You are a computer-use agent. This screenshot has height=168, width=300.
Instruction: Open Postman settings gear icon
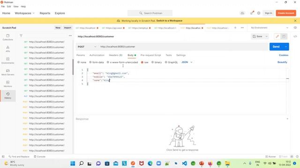click(259, 13)
